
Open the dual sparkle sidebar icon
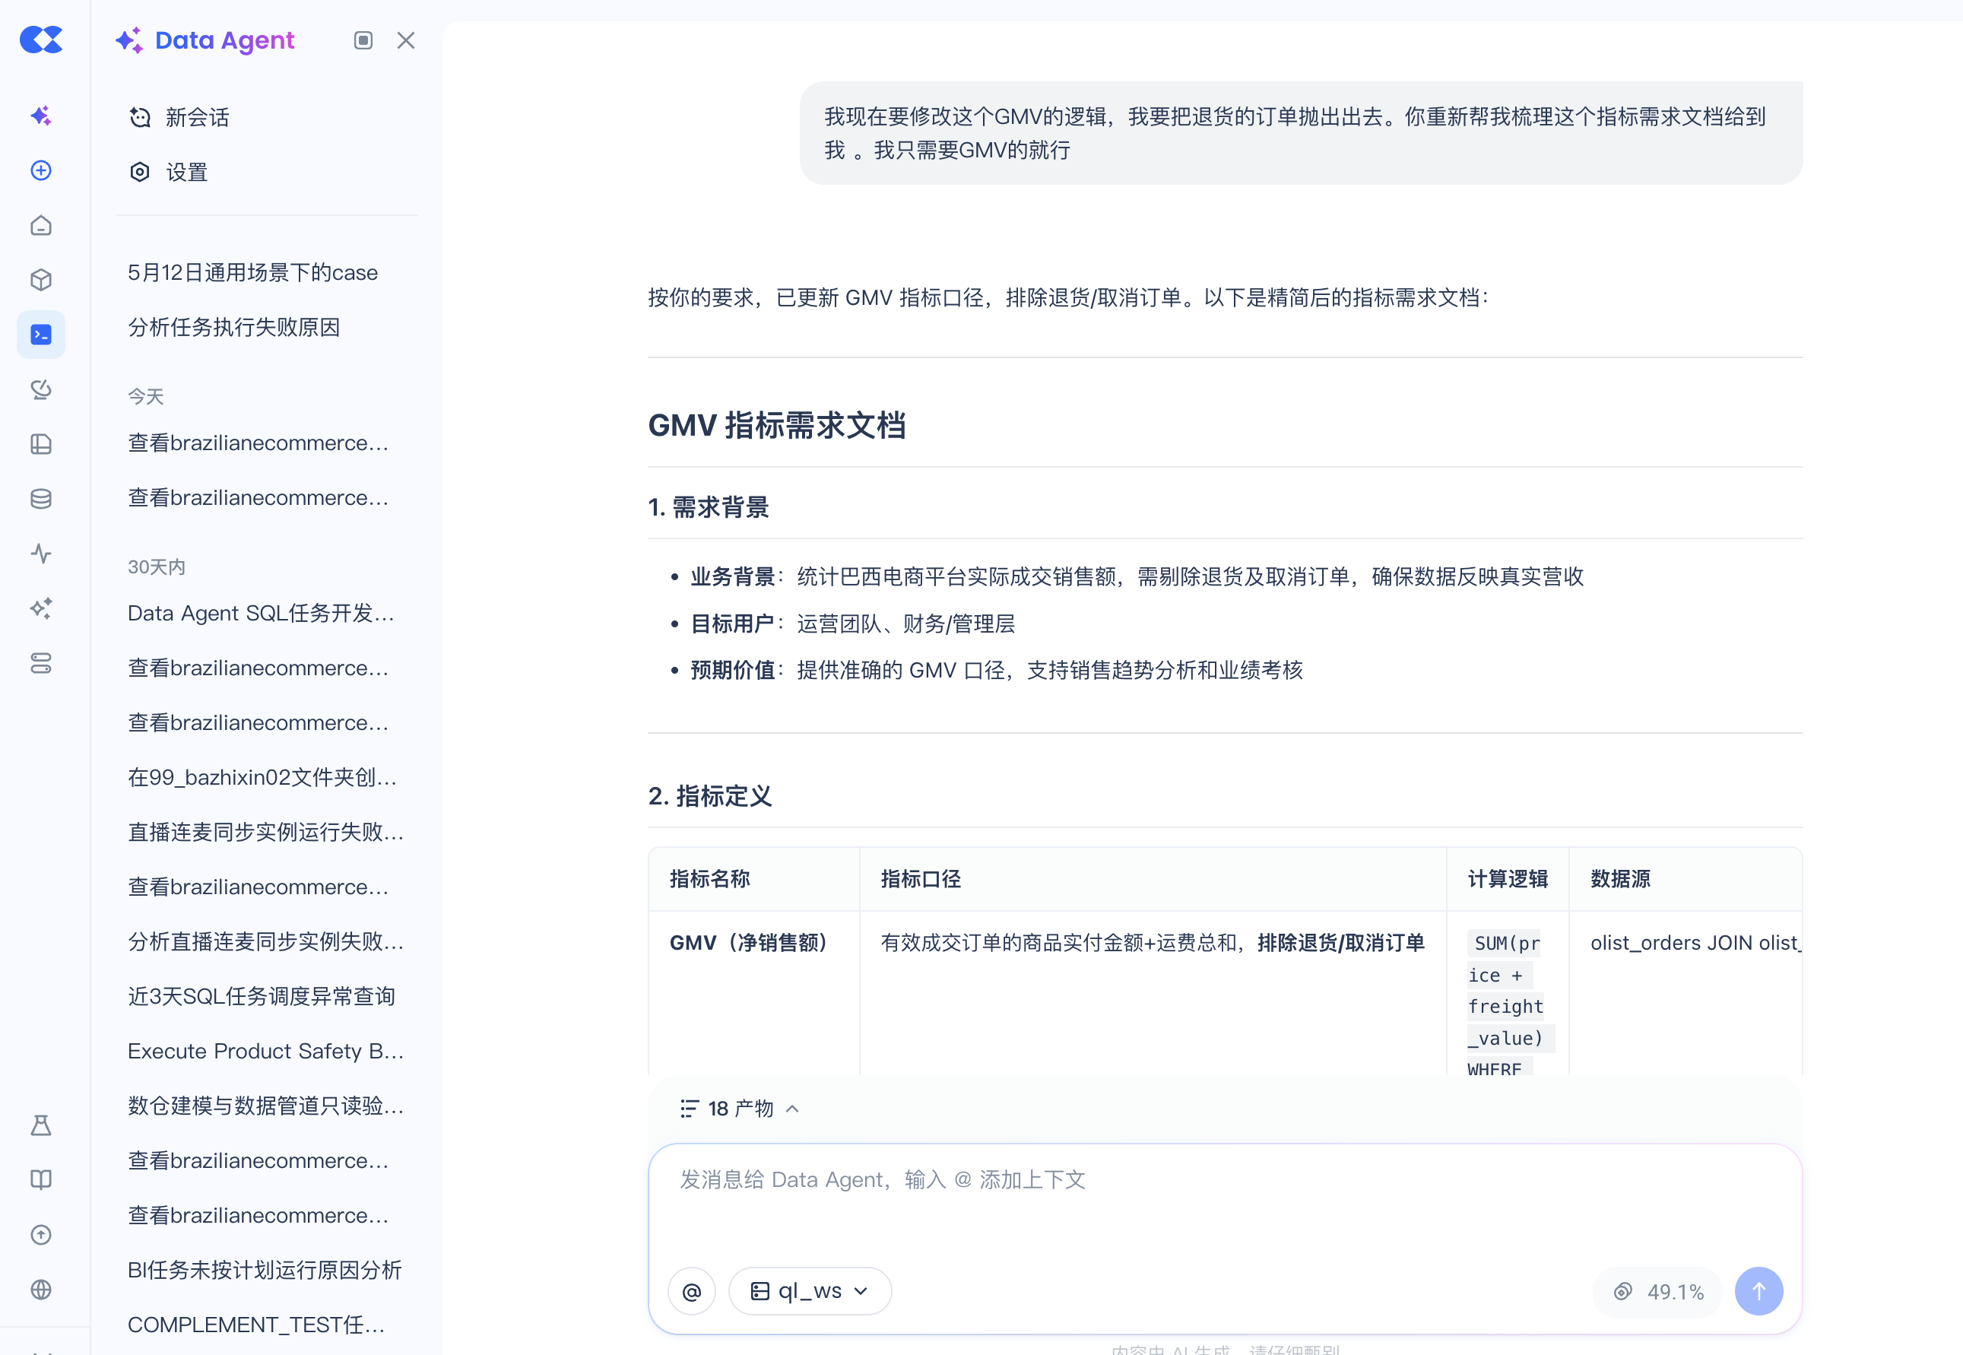click(x=41, y=608)
